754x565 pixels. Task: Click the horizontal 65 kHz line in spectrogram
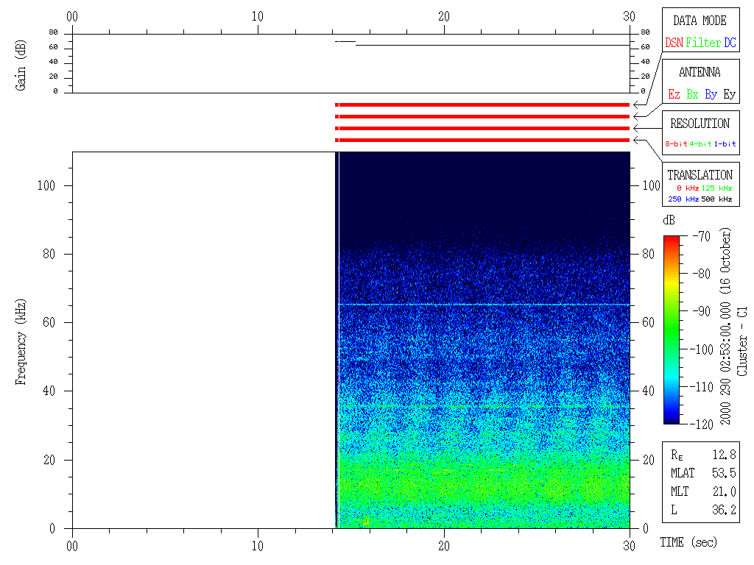[483, 305]
